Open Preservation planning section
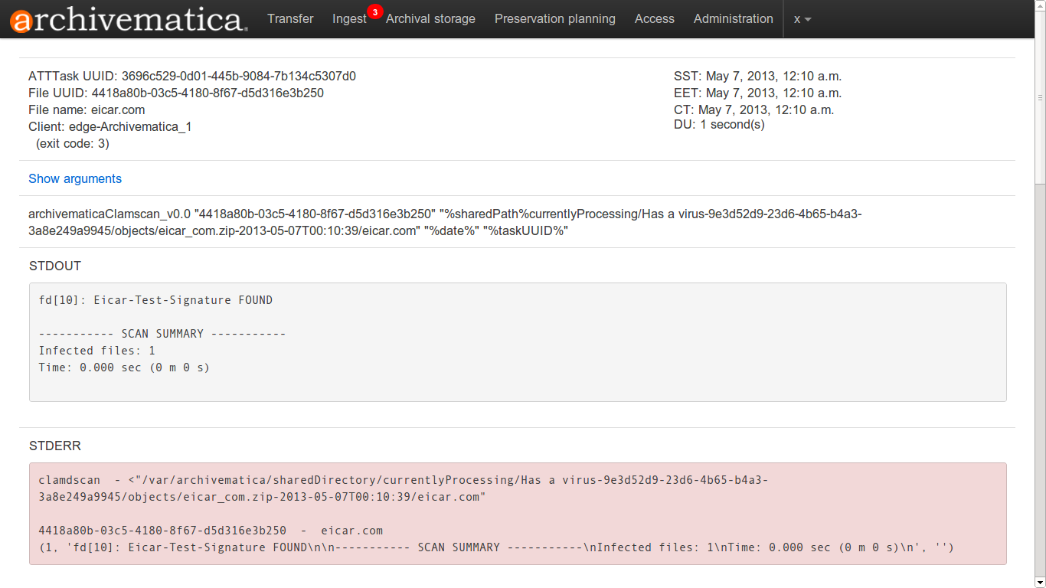The width and height of the screenshot is (1046, 588). 554,19
